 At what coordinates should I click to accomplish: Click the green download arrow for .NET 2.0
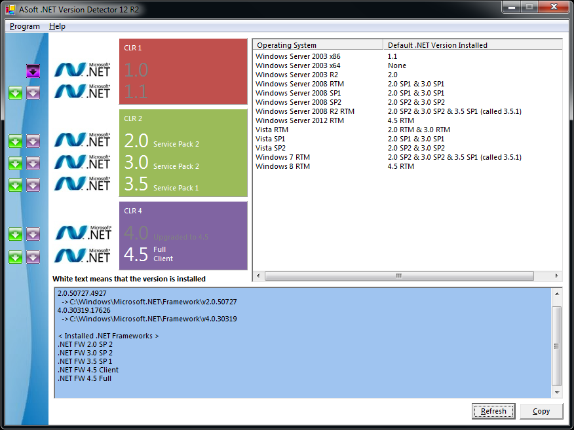(x=15, y=141)
